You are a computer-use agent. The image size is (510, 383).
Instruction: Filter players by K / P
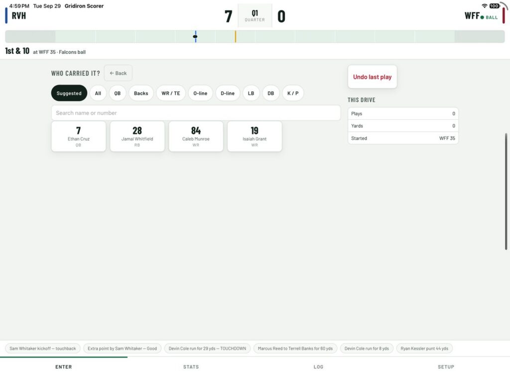293,93
